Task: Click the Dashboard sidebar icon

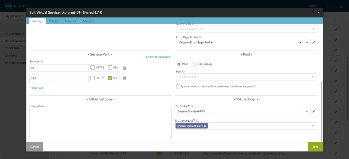Action: [6, 34]
